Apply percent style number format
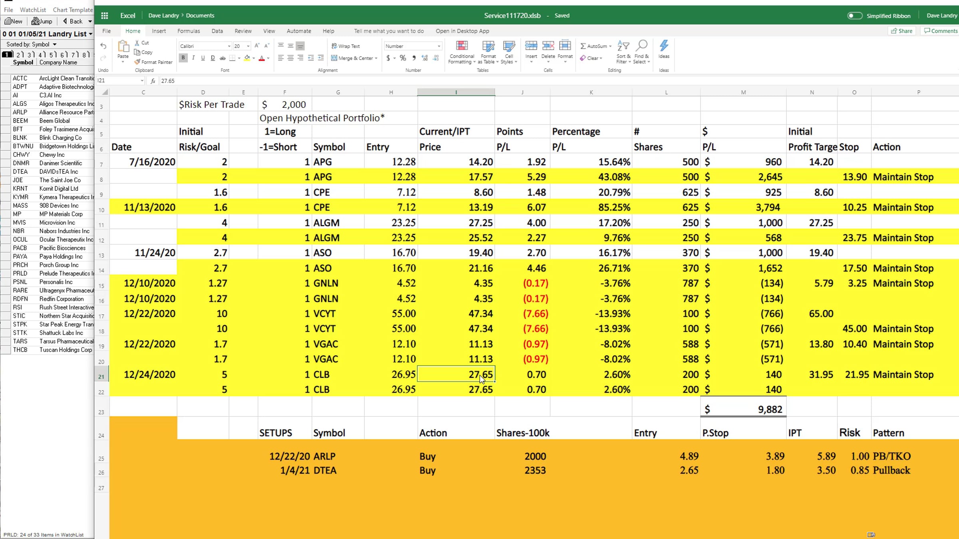The height and width of the screenshot is (539, 959). click(403, 58)
